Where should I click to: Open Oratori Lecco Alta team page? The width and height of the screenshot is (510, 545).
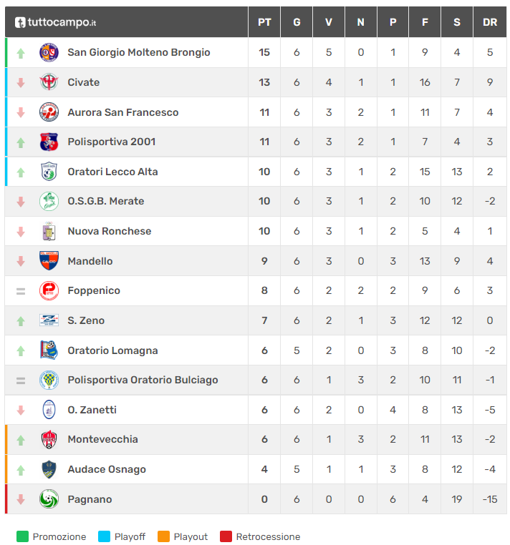112,172
